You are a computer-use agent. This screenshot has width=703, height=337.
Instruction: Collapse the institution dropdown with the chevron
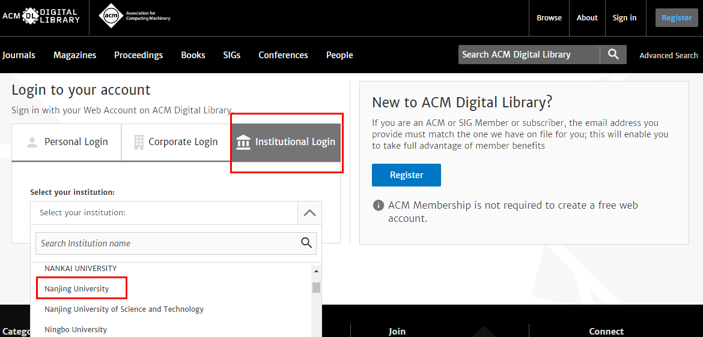[309, 213]
